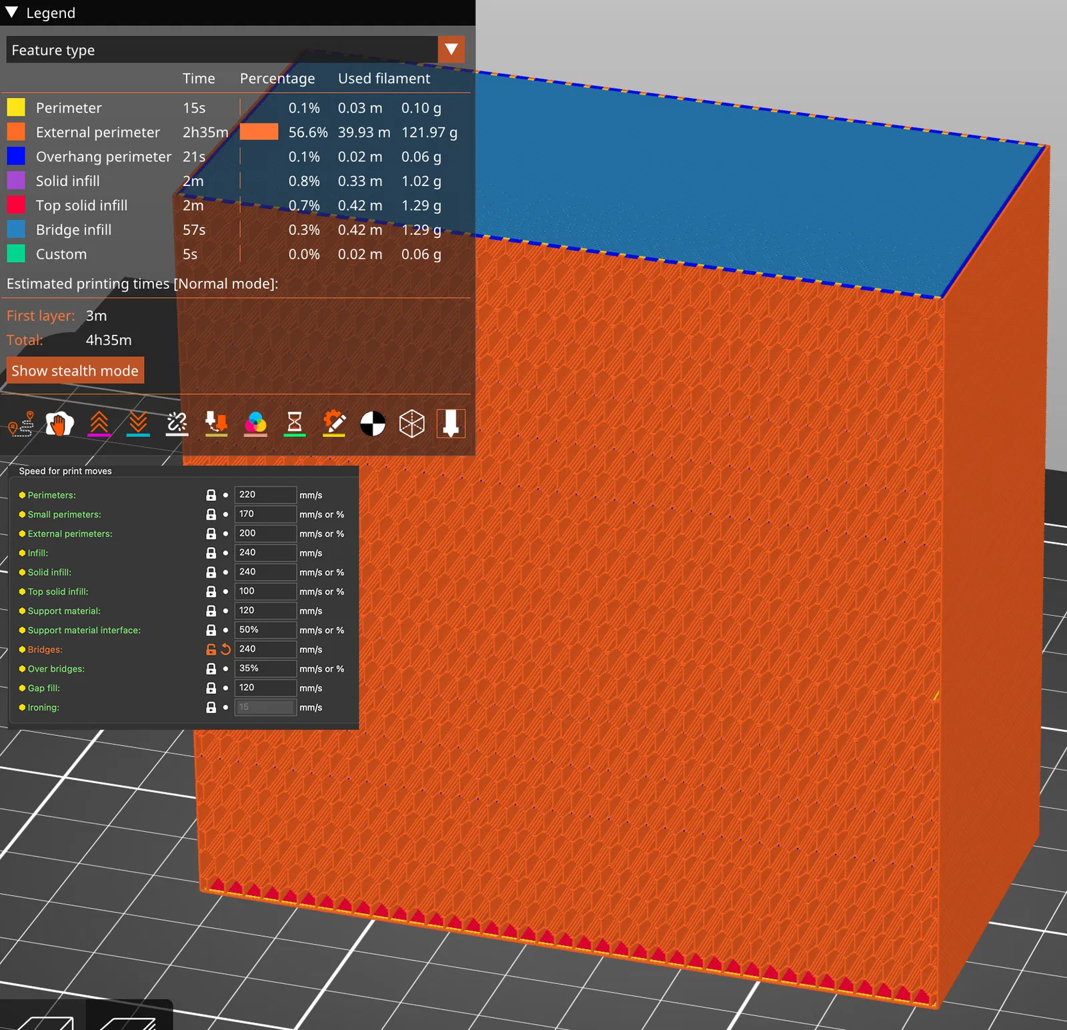Click the lock icon in the Support material row
The height and width of the screenshot is (1030, 1067).
(x=211, y=611)
